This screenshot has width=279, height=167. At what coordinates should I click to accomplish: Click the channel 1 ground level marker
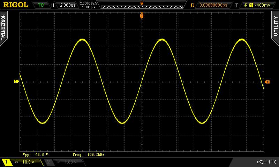click(x=16, y=81)
